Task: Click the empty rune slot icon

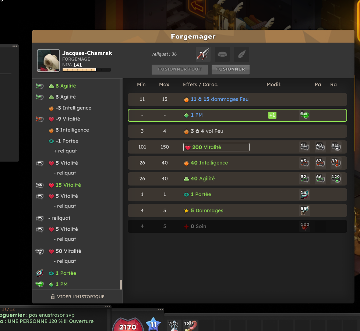Action: (222, 54)
